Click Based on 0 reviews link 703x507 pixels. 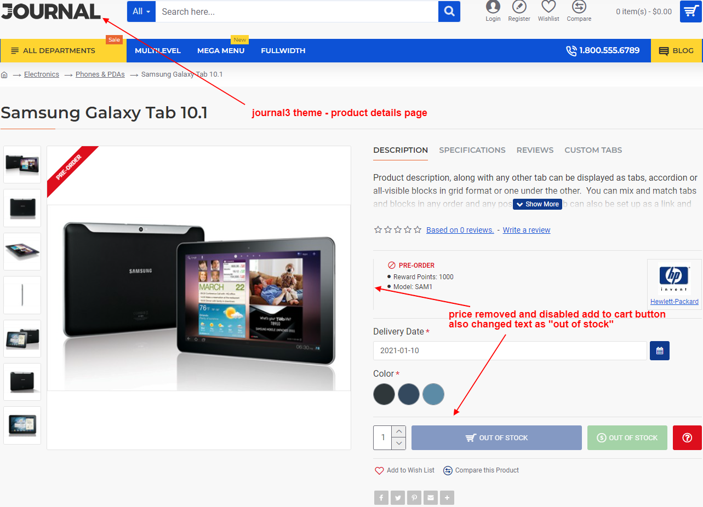point(460,230)
